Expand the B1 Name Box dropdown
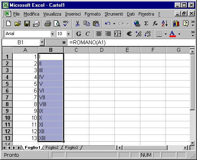This screenshot has width=197, height=160. pos(42,42)
